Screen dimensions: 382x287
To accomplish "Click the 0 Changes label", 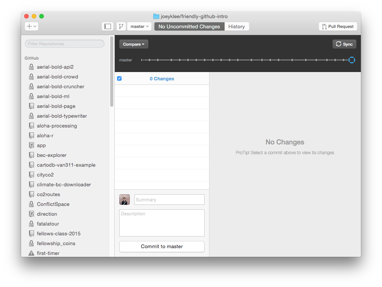I will (162, 78).
